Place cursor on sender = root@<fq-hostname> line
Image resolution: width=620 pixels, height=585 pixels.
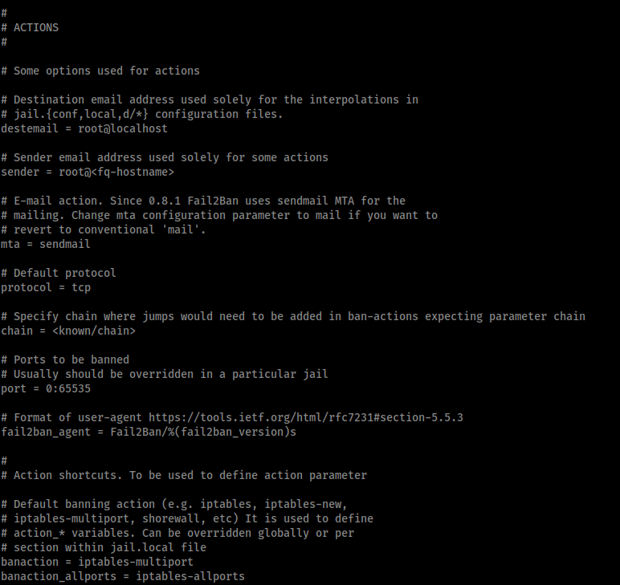pyautogui.click(x=88, y=173)
